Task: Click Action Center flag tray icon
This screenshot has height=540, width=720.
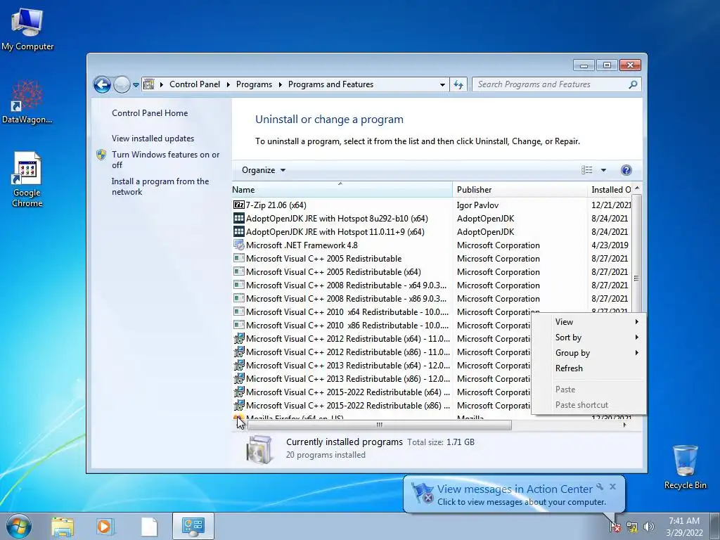Action: [x=615, y=527]
